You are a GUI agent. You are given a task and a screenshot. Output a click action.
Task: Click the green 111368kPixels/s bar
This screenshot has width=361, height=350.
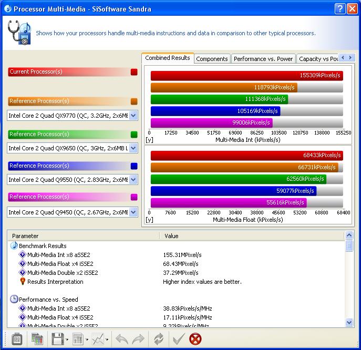pyautogui.click(x=219, y=99)
